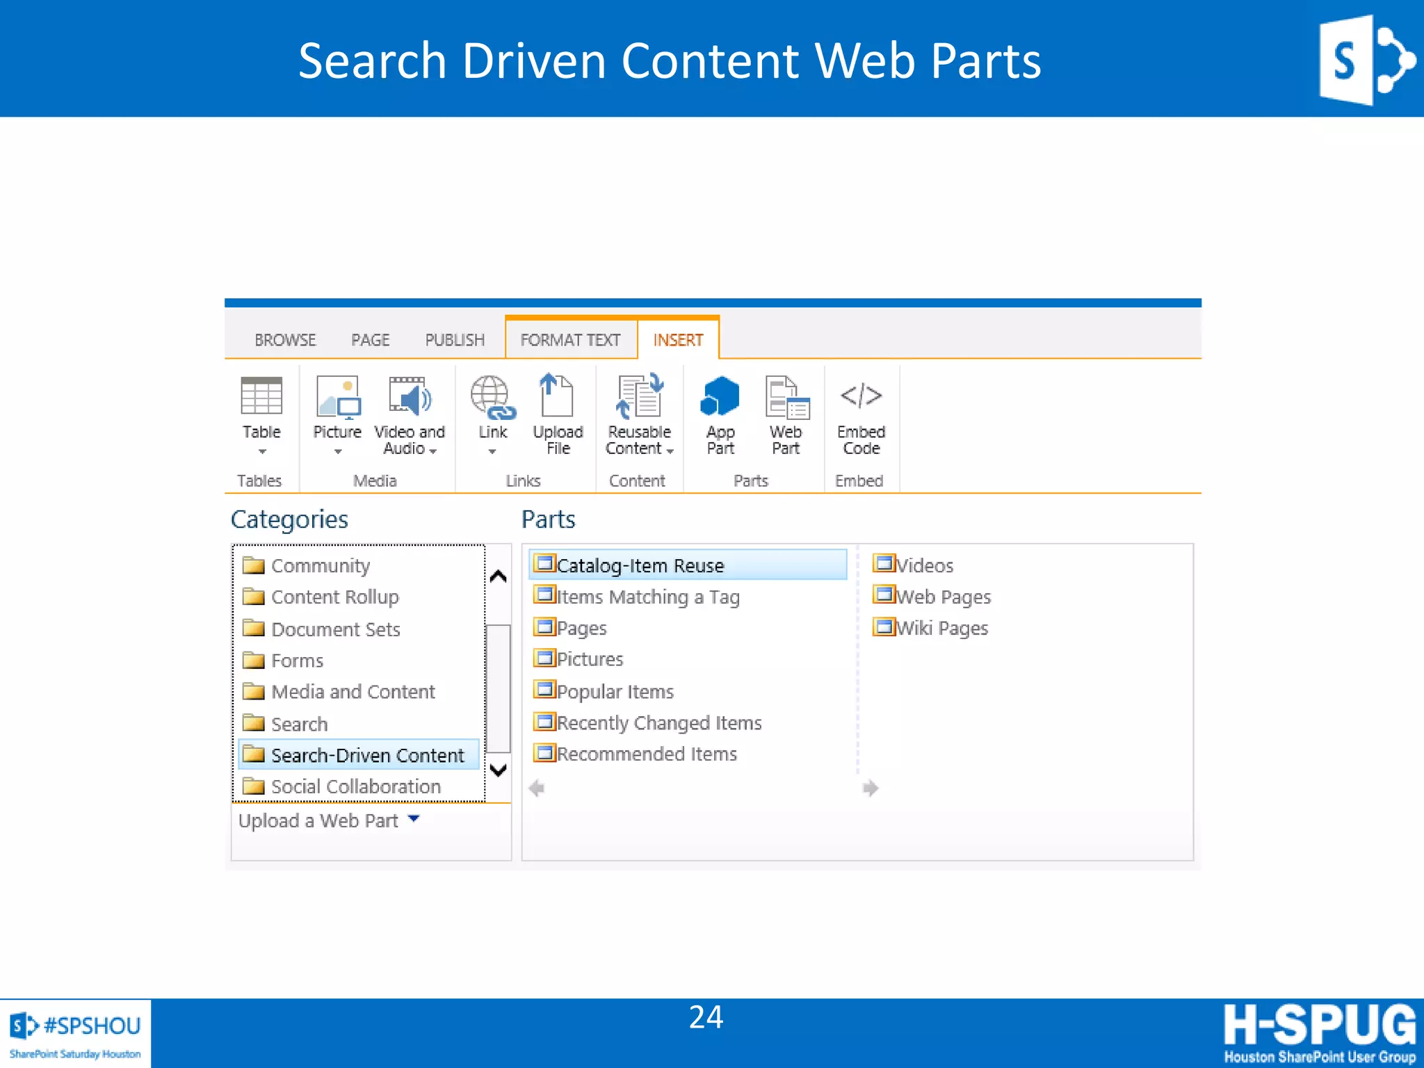Switch to the BROWSE tab
Screen dimensions: 1424x1068
pos(285,340)
